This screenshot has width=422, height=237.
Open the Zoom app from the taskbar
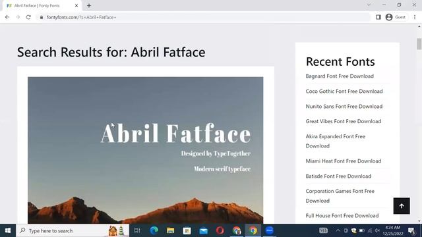click(270, 230)
